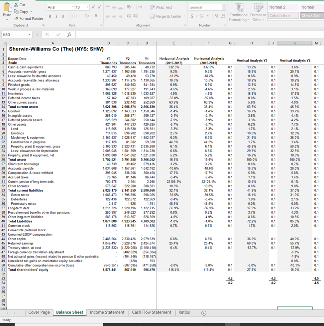Select the Total assets row label
Image resolution: width=324 pixels, height=326 pixels.
coord(17,160)
